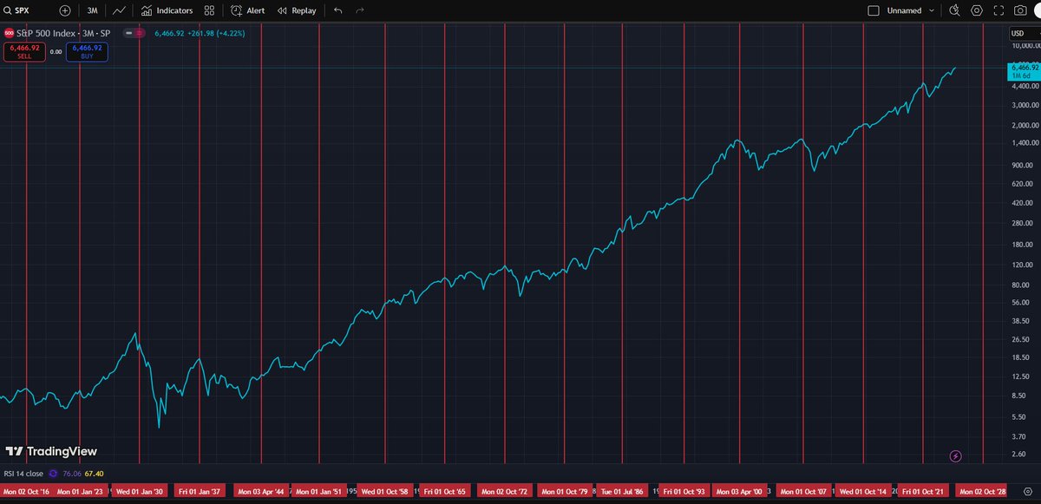Open the Indicators dialog

167,10
